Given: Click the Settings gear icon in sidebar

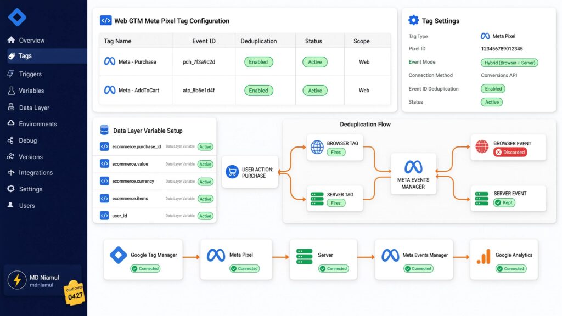Looking at the screenshot, I should 11,189.
